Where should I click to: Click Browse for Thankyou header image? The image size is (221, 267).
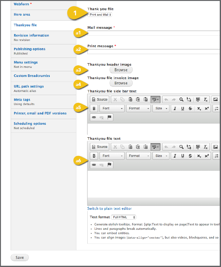(121, 70)
